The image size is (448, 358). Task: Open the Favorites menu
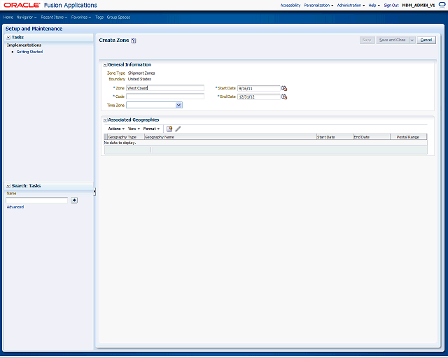click(x=81, y=17)
